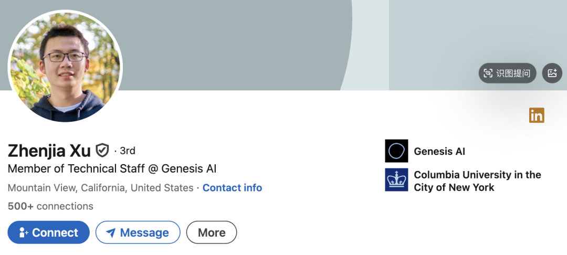The width and height of the screenshot is (567, 255).
Task: Click the paper plane icon in Message
Action: [x=111, y=233]
